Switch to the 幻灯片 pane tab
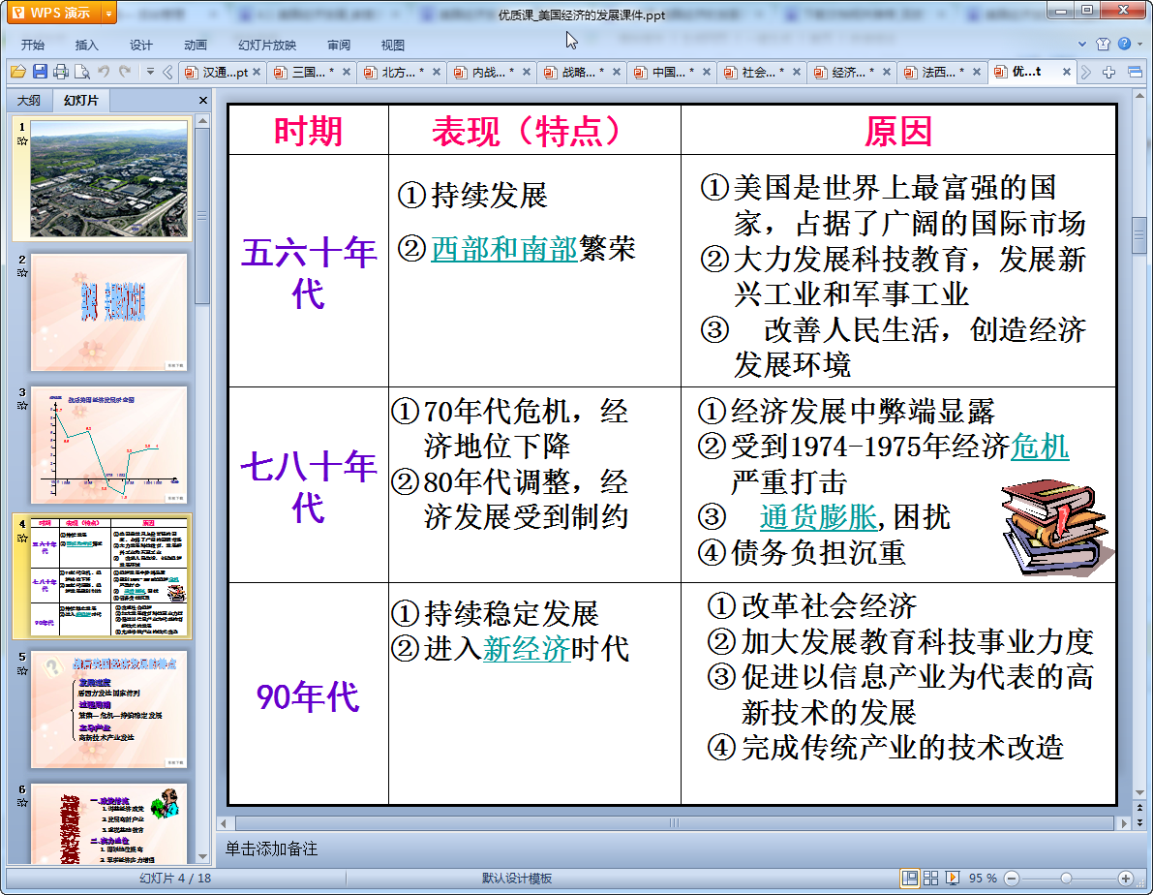This screenshot has width=1153, height=895. pyautogui.click(x=80, y=100)
